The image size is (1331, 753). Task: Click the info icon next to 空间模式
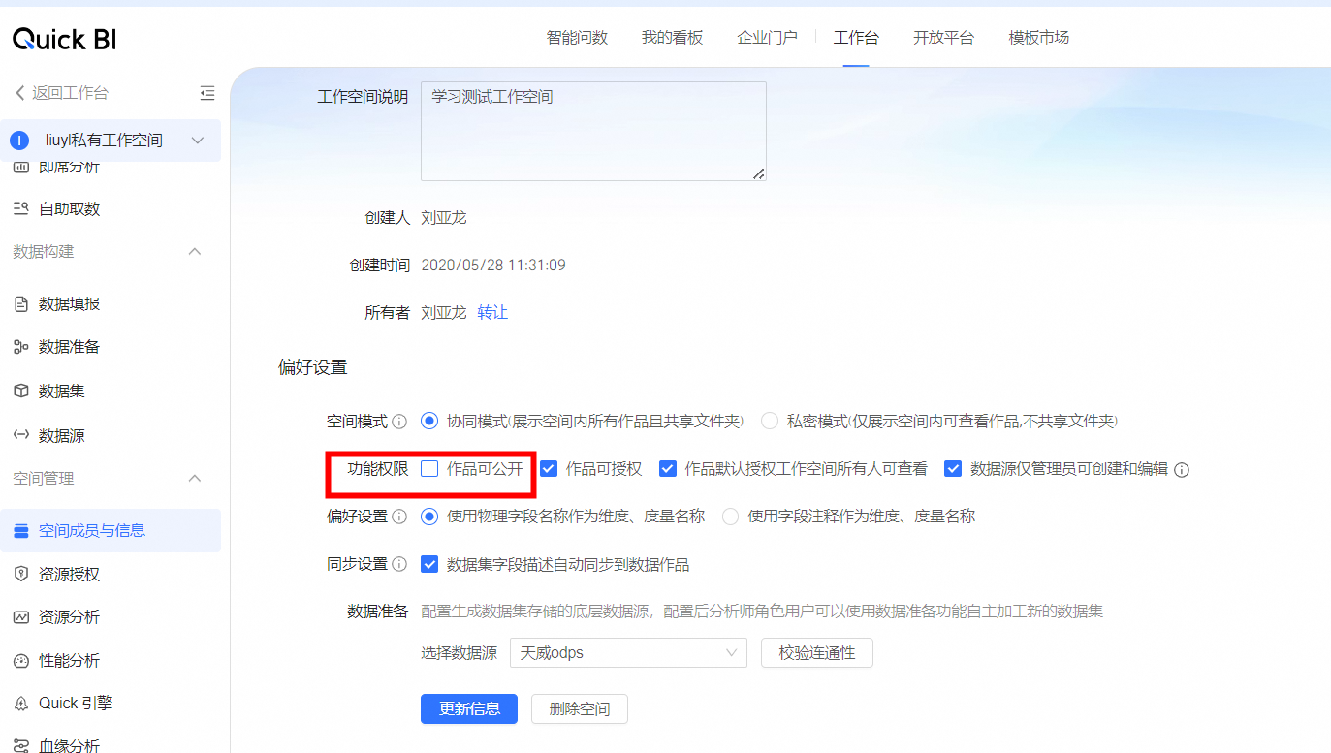pyautogui.click(x=399, y=422)
